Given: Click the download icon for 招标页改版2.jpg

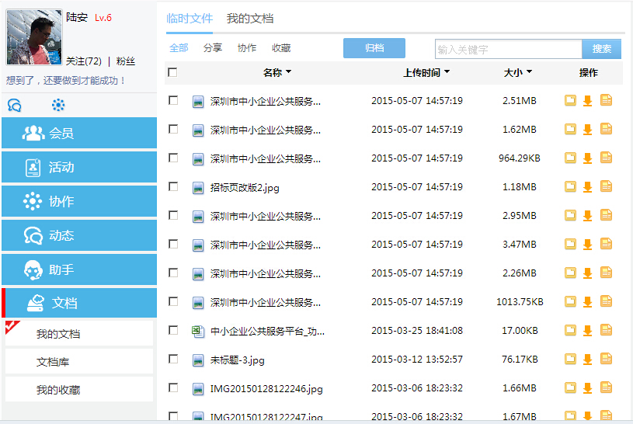Looking at the screenshot, I should coord(588,187).
